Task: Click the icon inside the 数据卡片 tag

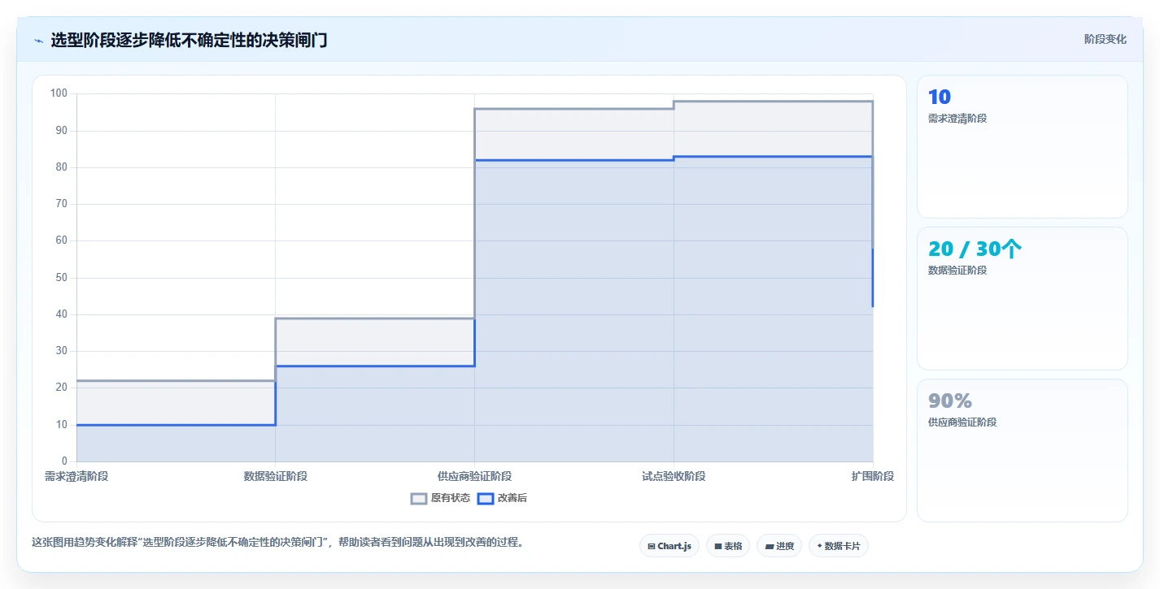Action: coord(820,547)
